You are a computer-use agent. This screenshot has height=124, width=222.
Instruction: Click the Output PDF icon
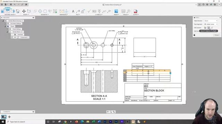coord(136,11)
